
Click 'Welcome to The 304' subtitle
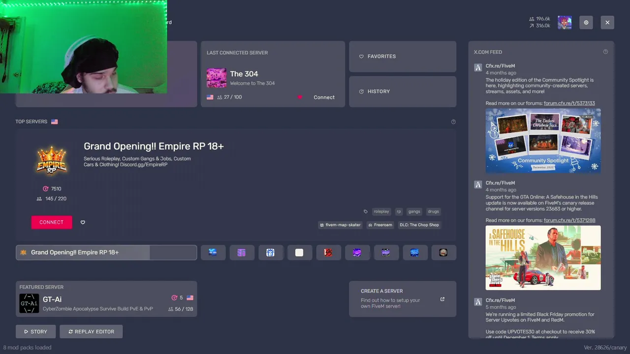coord(252,83)
